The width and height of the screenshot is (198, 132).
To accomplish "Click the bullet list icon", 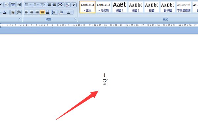I will (27, 5).
